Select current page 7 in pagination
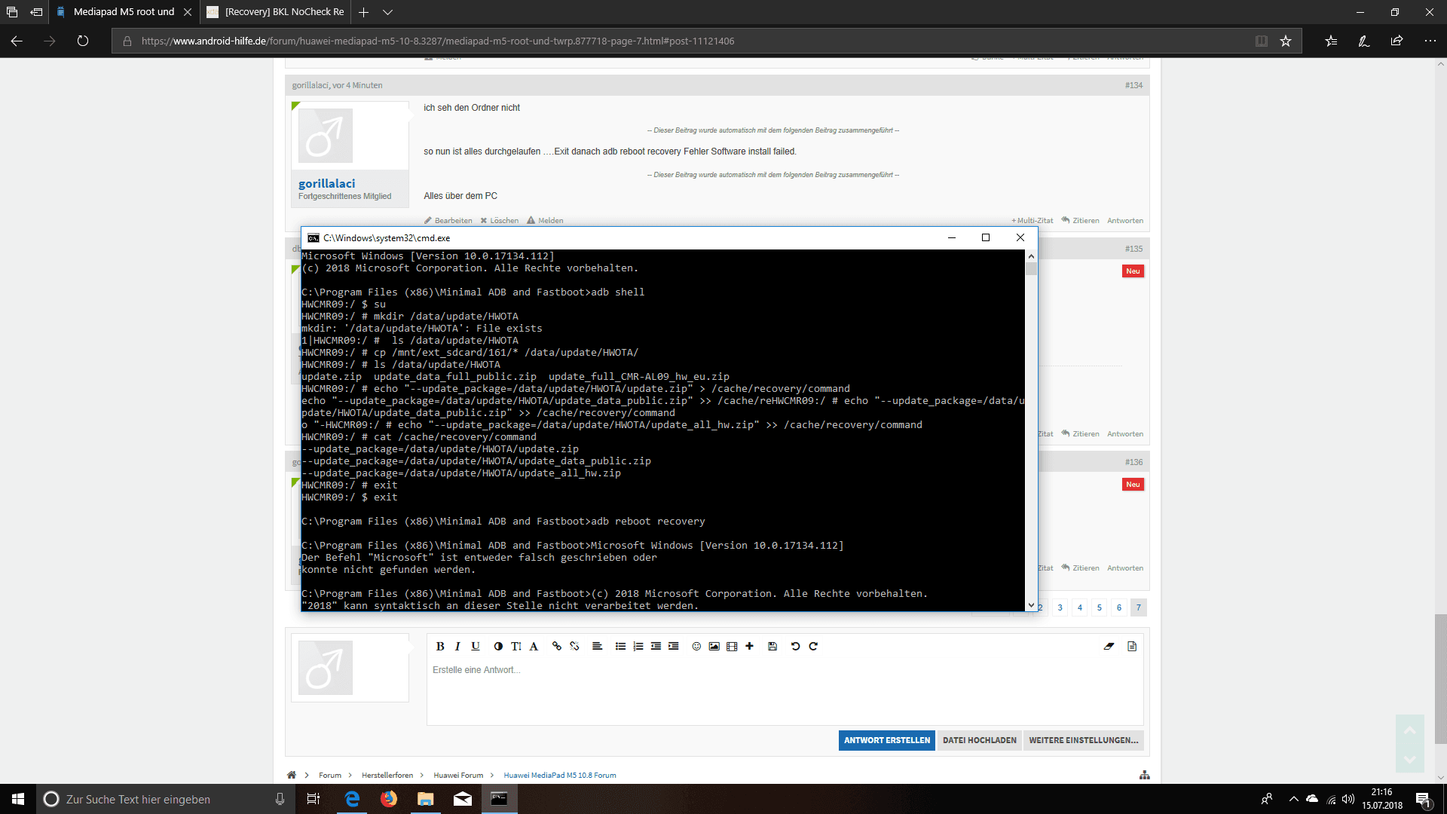Screen dimensions: 1447x814 [x=1139, y=607]
